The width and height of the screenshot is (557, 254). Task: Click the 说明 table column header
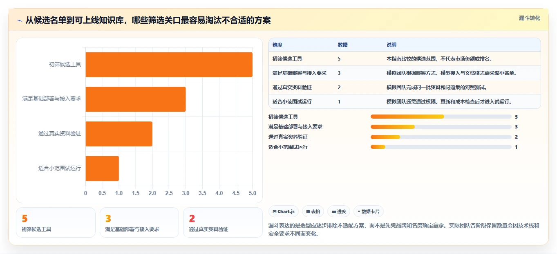391,45
